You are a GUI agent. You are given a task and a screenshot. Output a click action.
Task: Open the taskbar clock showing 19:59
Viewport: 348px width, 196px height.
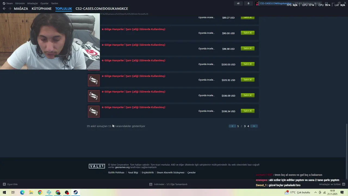click(332, 192)
